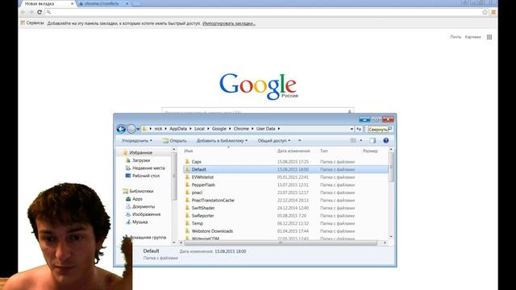
Task: Close the chrome://conflicts tab
Action: pos(127,3)
